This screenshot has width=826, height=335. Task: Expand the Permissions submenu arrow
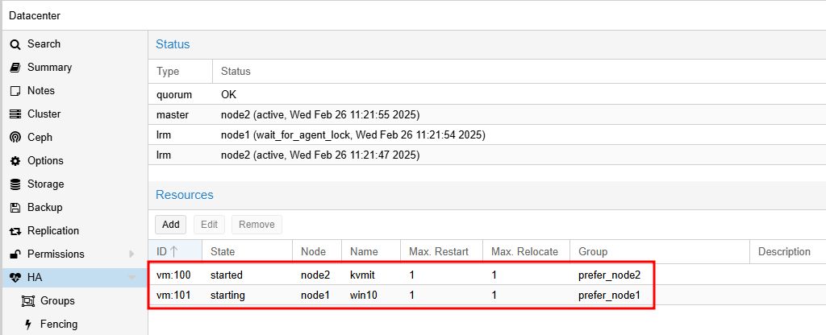(131, 254)
